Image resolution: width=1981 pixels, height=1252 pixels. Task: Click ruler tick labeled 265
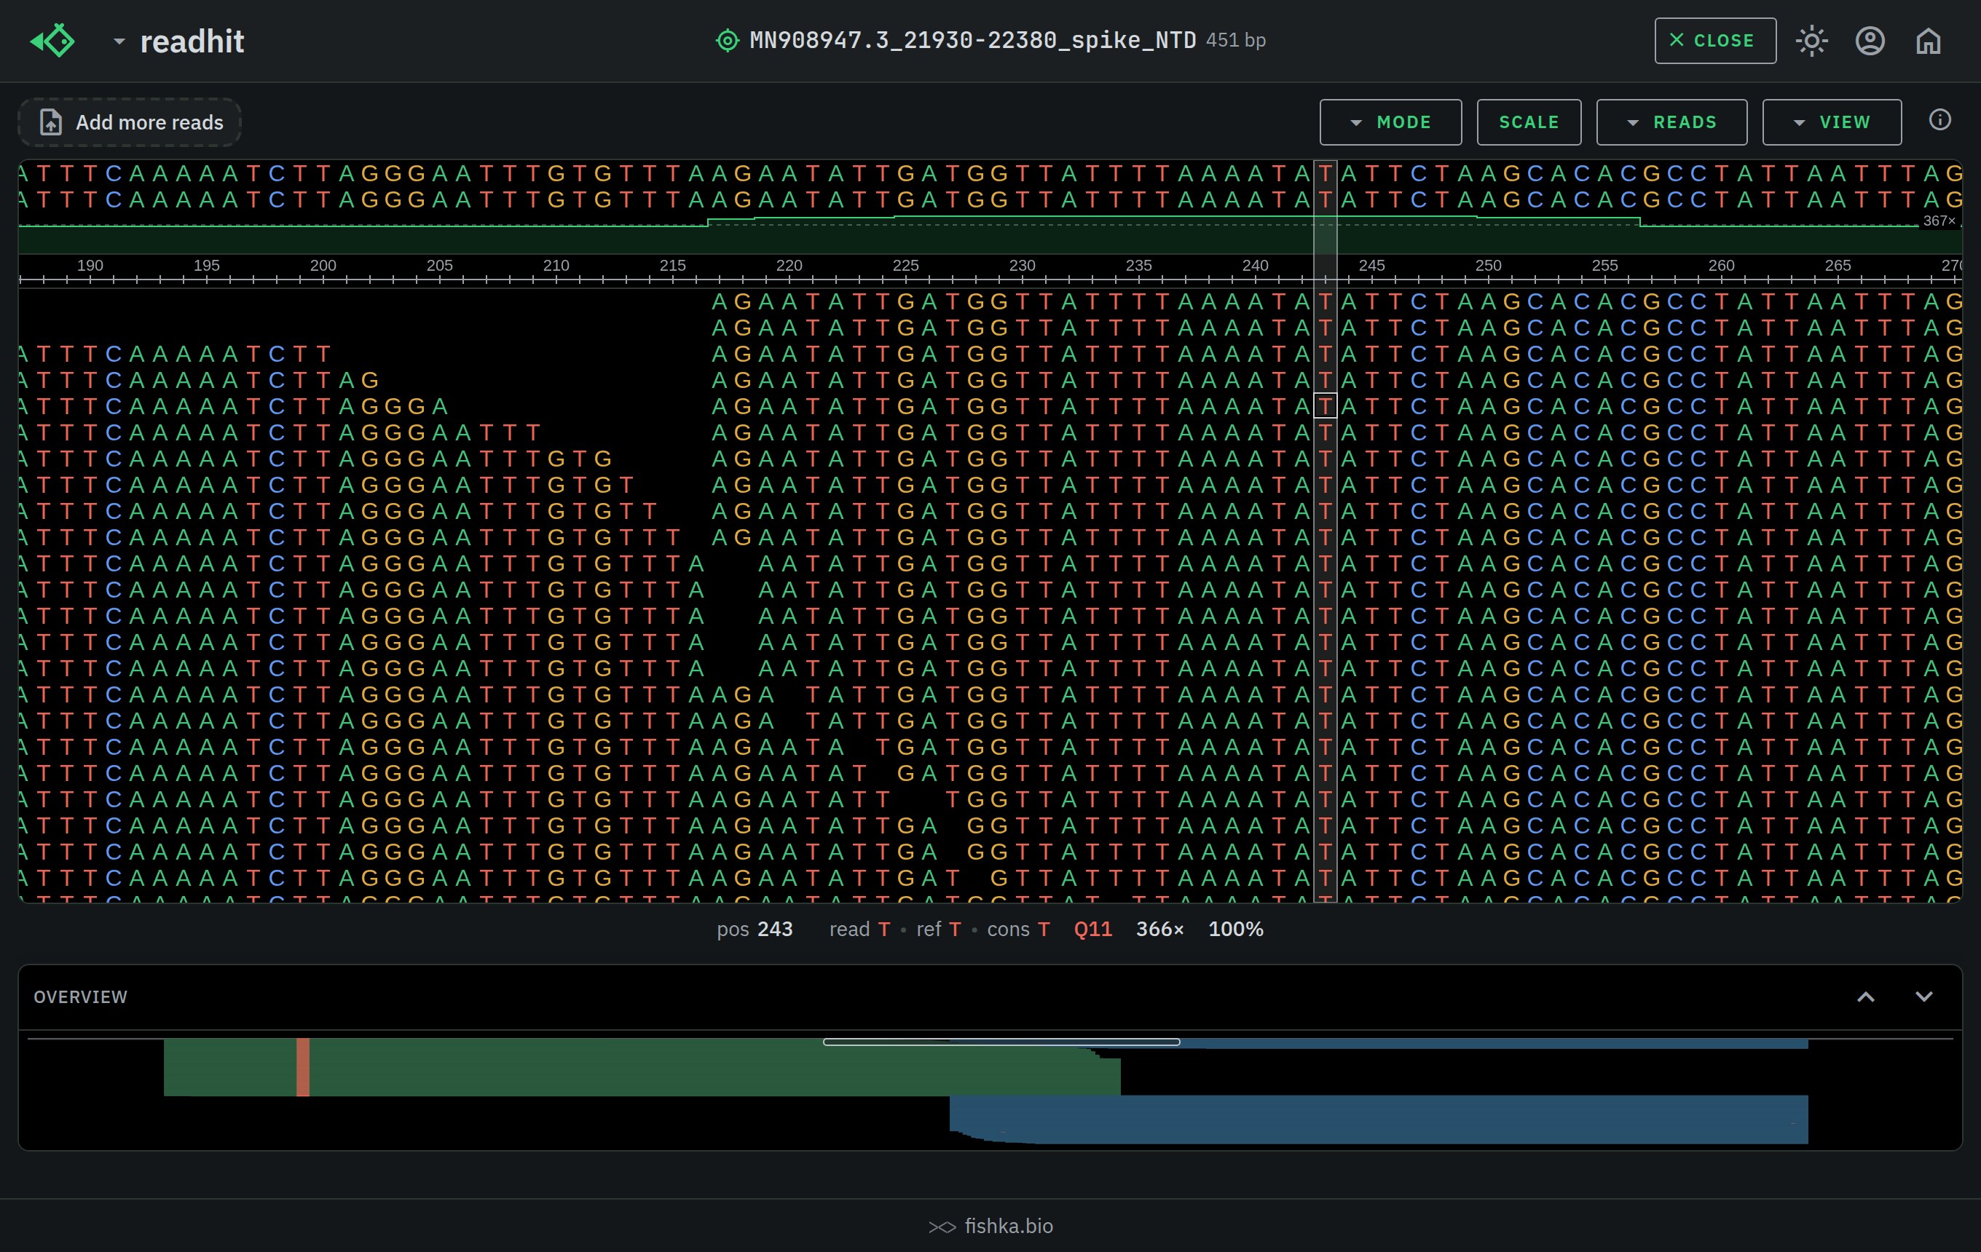(1838, 265)
